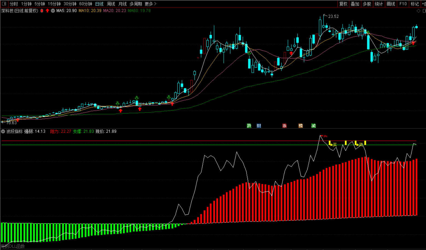This screenshot has height=250, width=426.
Task: Select the 月线 monthly tab
Action: pos(122,4)
